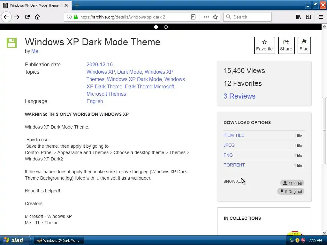Click the page scrollbar up arrow

click(x=324, y=26)
